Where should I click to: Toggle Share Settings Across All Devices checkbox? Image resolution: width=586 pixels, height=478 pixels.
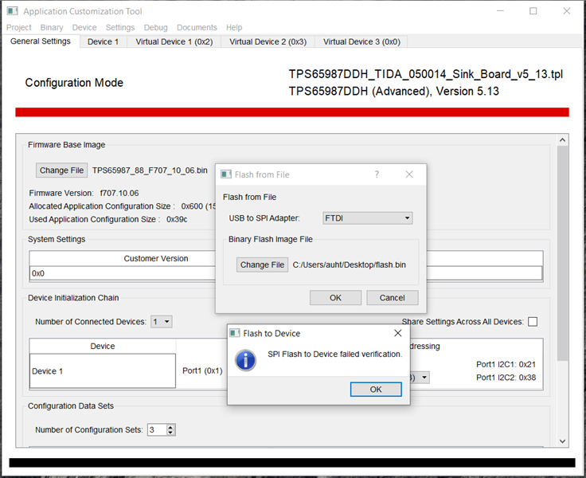point(533,322)
